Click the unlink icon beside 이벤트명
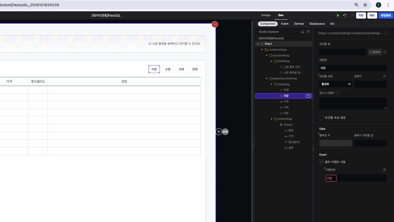 (385, 170)
